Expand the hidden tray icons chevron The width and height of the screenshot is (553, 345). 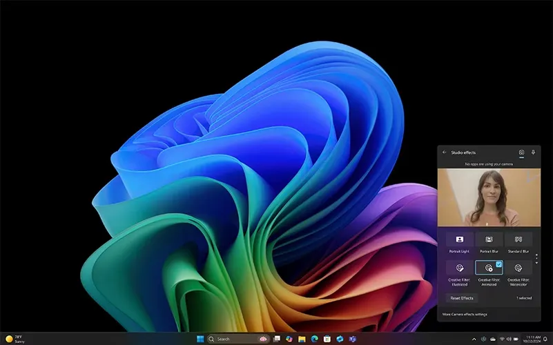[x=474, y=339]
